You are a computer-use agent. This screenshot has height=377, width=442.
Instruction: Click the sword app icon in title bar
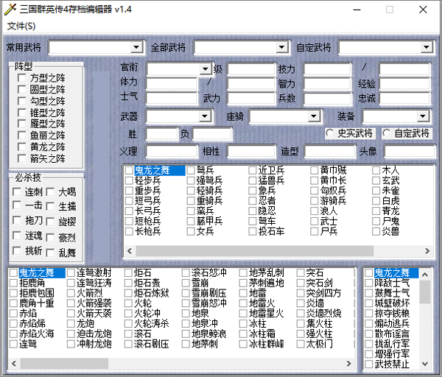pos(10,10)
